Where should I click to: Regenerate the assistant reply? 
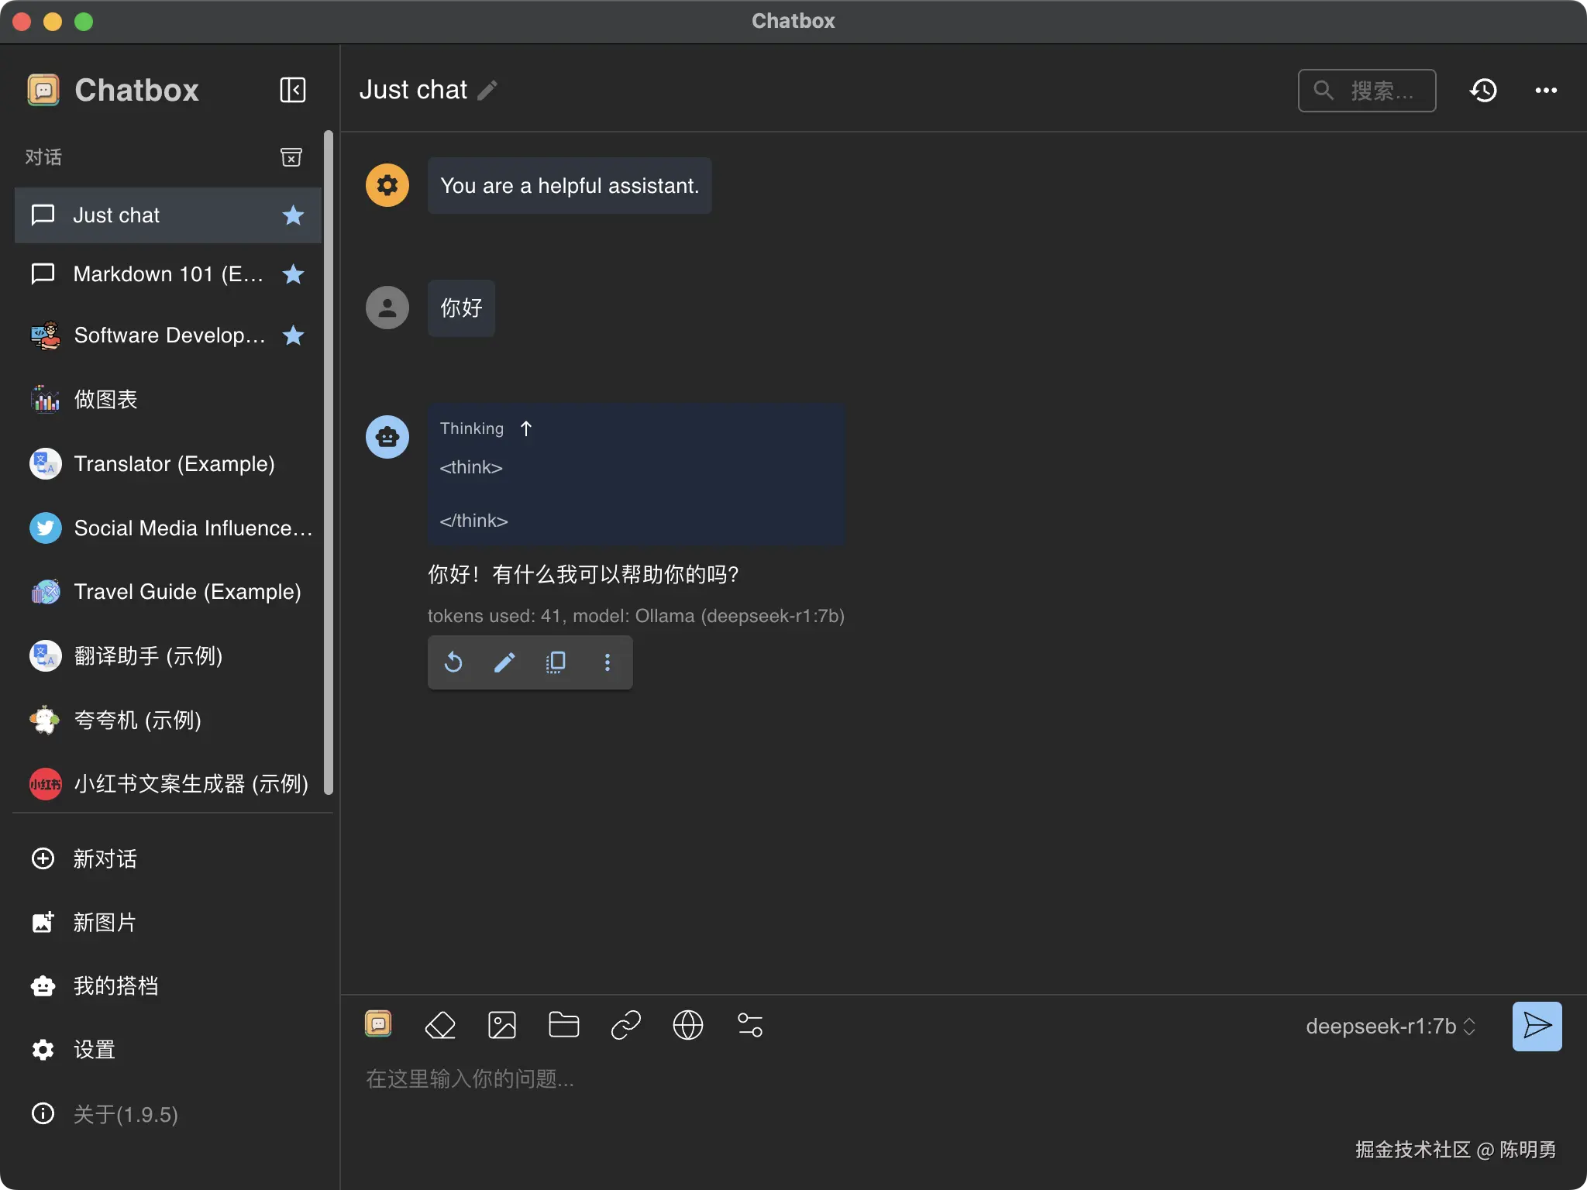[453, 662]
